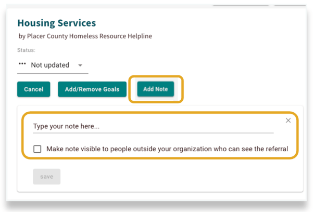
Task: Select the Housing Services heading
Action: coord(57,23)
